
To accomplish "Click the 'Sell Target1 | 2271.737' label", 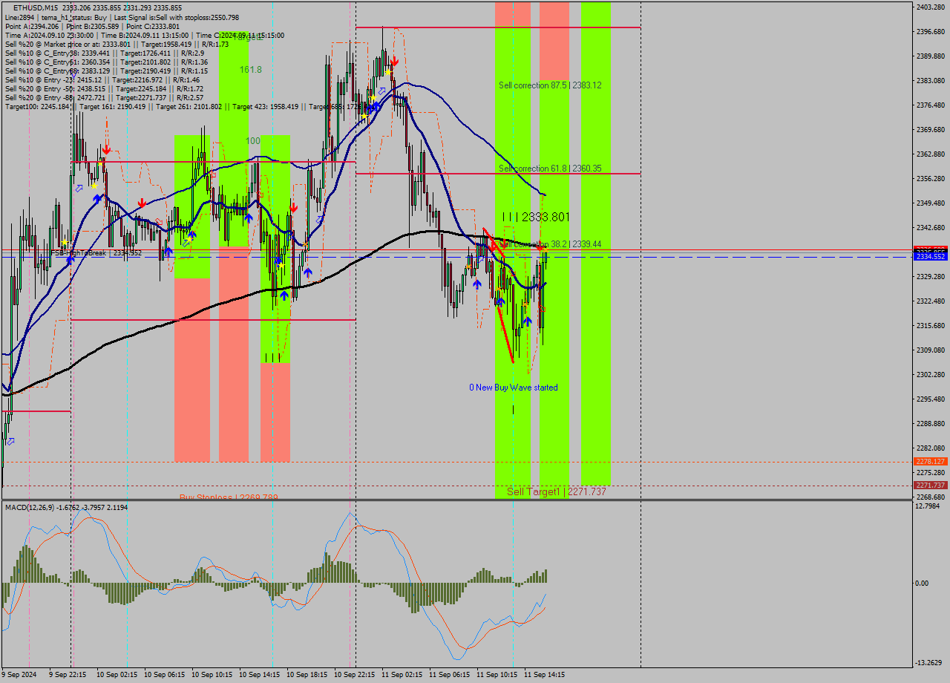I will pos(557,491).
